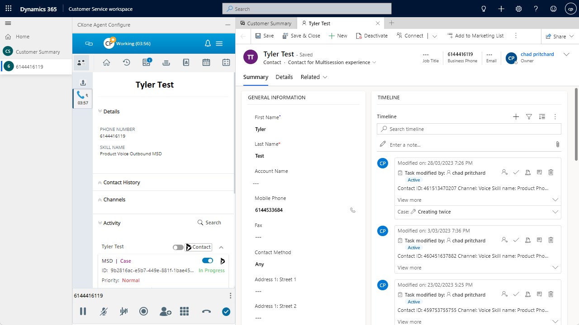Click the Contact button in Activity
Viewport: 579px width, 325px height.
[x=199, y=247]
